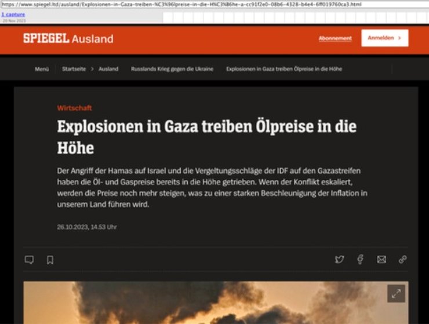
Task: Expand the article photo to fullscreen
Action: (396, 294)
